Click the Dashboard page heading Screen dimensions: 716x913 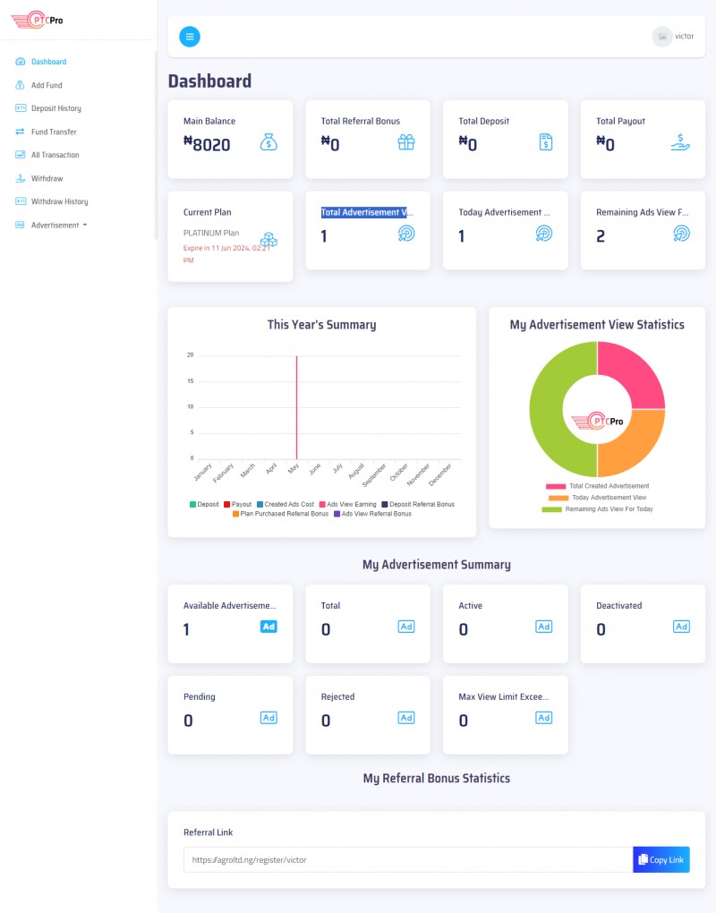[209, 81]
